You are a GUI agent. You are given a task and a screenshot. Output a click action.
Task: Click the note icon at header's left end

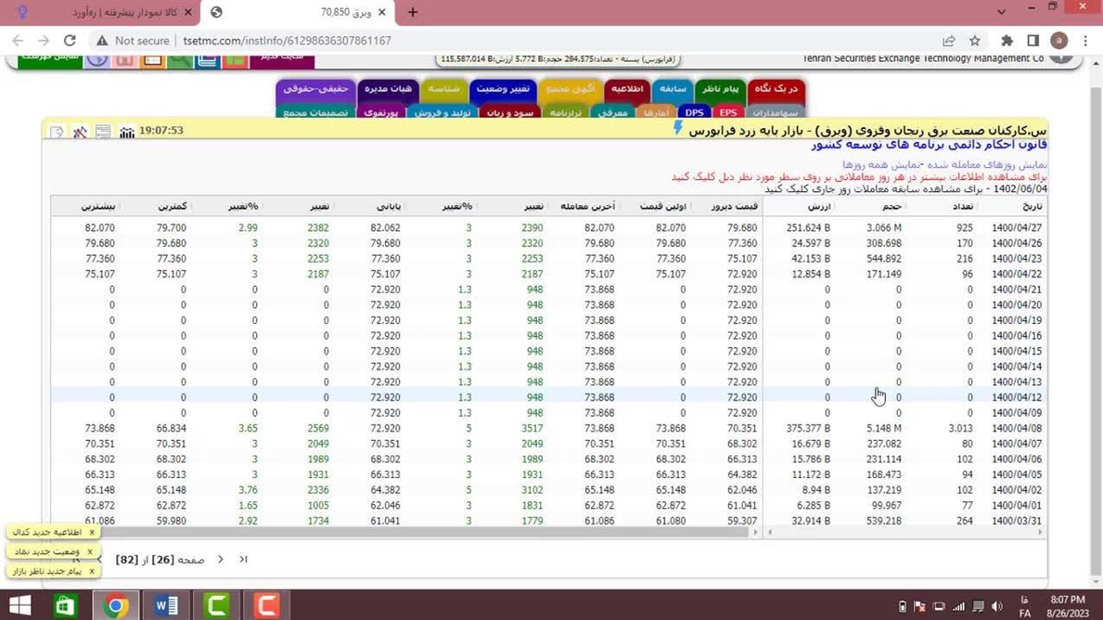pyautogui.click(x=57, y=132)
